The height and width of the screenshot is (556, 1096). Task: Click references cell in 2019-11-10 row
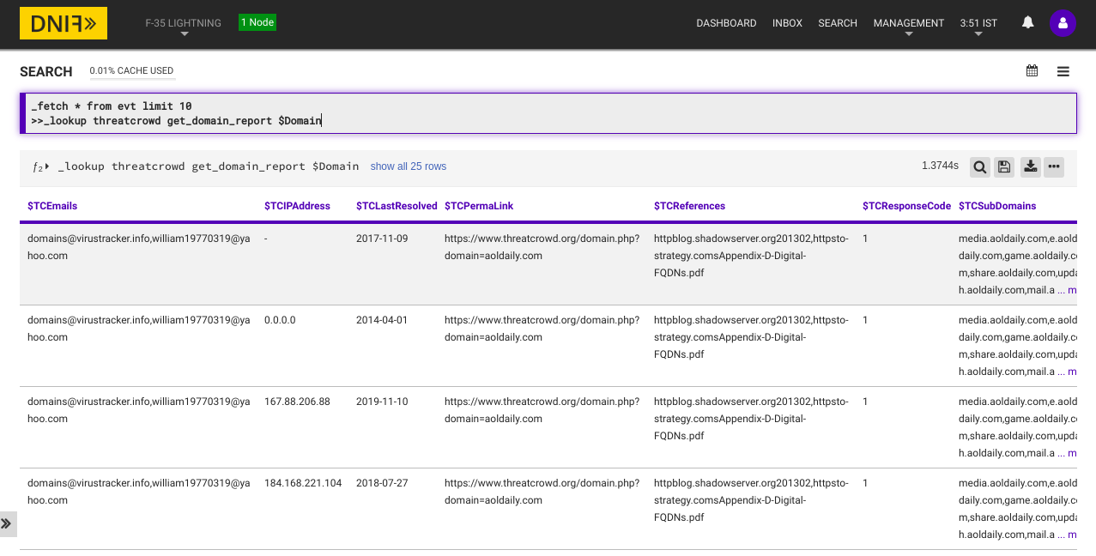(751, 419)
